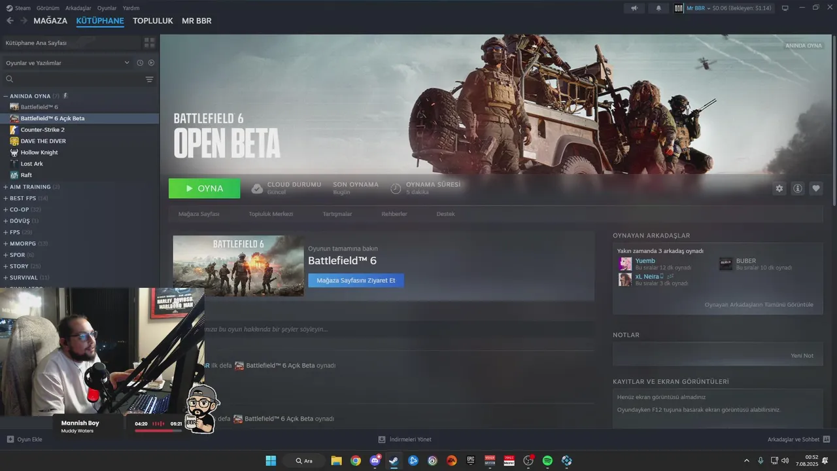Screen dimensions: 837x471
Task: Open the Windows Start menu
Action: pos(271,461)
